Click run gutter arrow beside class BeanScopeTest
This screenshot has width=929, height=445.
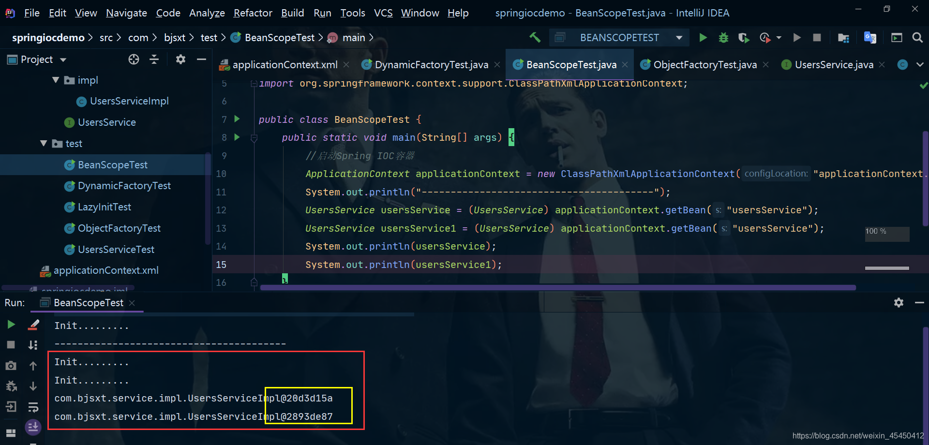[237, 119]
